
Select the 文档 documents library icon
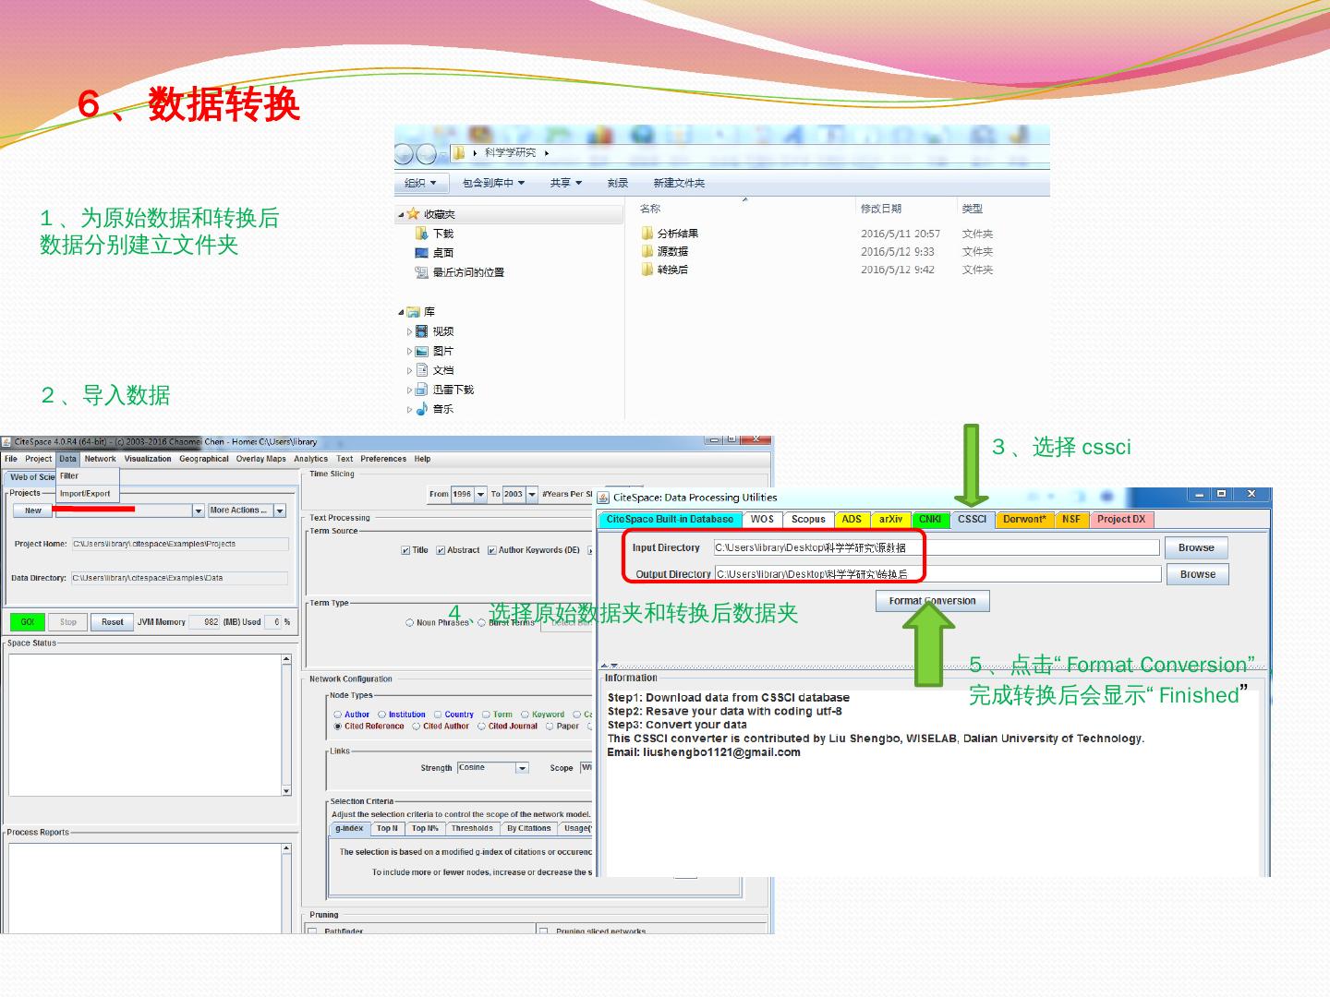pyautogui.click(x=422, y=370)
